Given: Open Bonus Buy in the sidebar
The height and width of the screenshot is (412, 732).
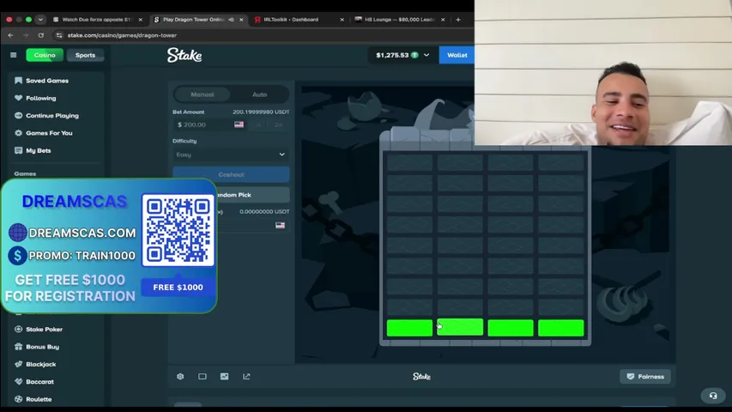Looking at the screenshot, I should pyautogui.click(x=43, y=347).
